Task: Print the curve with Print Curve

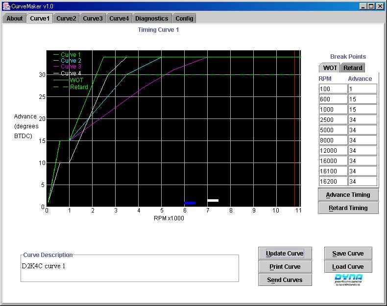Action: pyautogui.click(x=285, y=267)
